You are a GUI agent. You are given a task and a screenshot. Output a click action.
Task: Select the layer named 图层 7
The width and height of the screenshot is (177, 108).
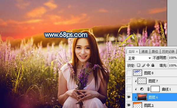tap(153, 81)
